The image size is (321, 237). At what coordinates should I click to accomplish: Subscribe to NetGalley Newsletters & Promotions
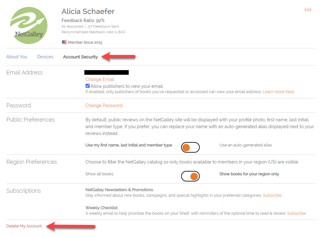272,195
